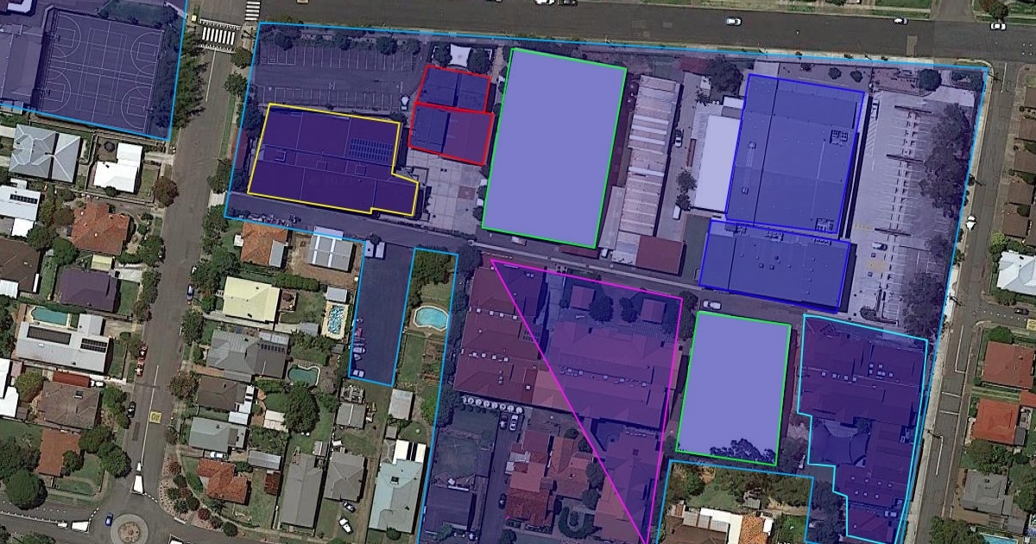Image resolution: width=1036 pixels, height=544 pixels.
Task: Select the sports courts polygon at top left
Action: pos(99,69)
